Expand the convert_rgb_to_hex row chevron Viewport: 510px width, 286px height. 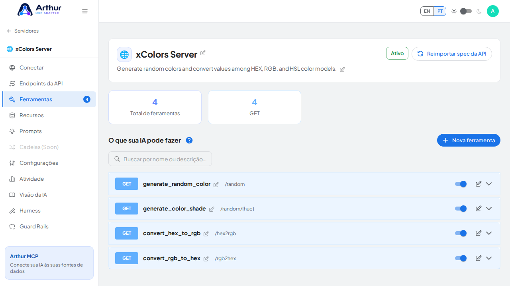(x=489, y=258)
